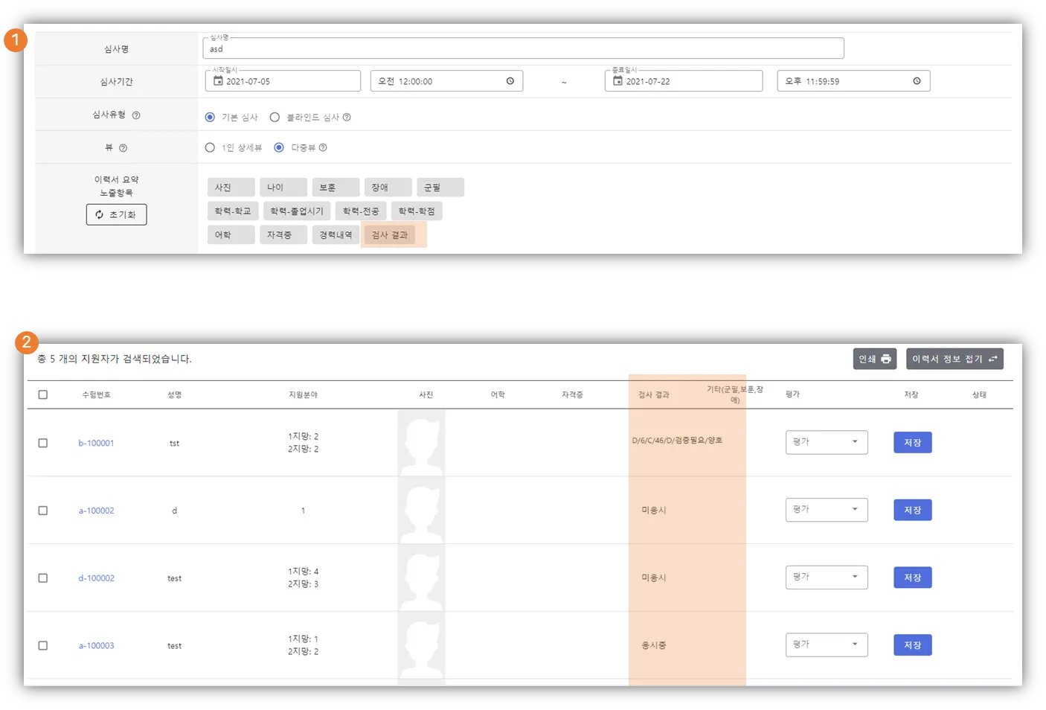Click the 응시중 status text

coord(654,646)
